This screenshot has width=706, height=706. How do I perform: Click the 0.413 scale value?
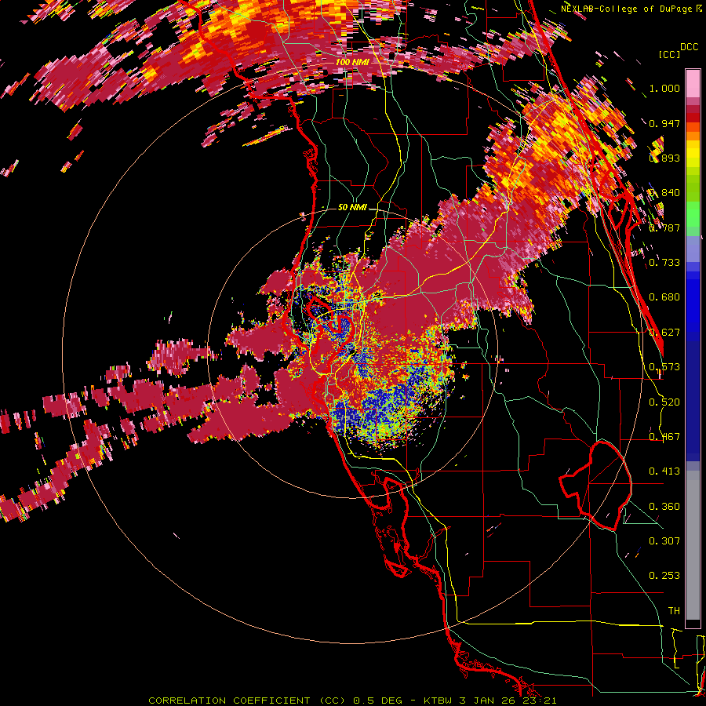pyautogui.click(x=664, y=471)
